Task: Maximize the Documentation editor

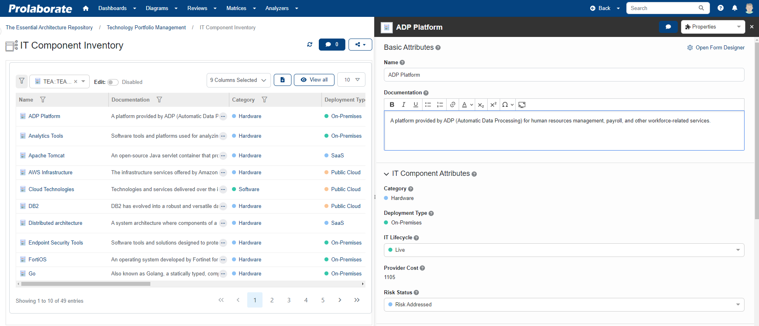Action: (x=522, y=105)
